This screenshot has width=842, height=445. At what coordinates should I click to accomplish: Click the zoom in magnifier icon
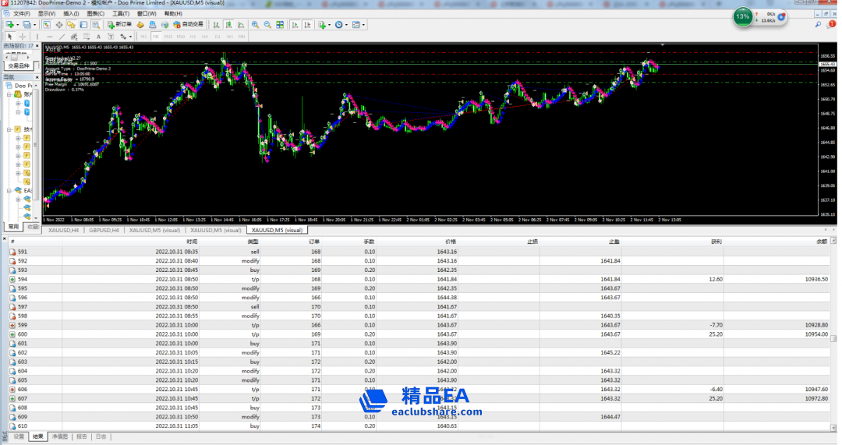point(255,25)
